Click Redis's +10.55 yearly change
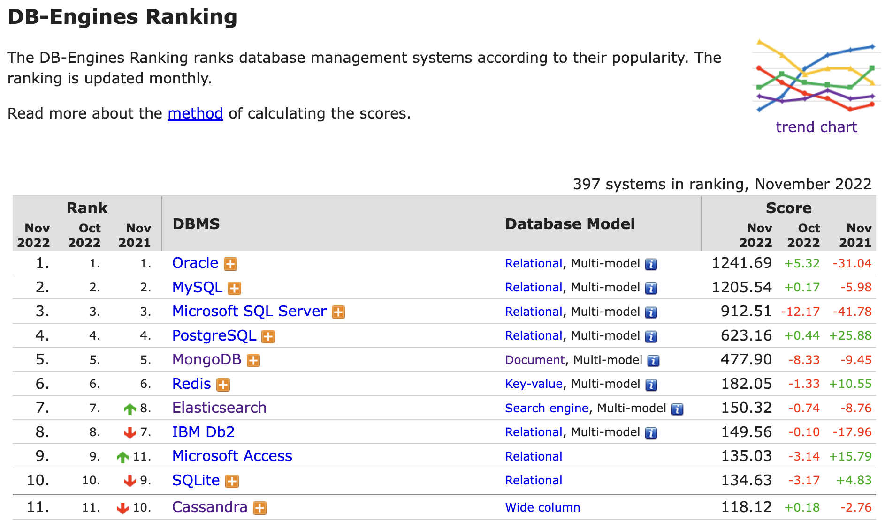This screenshot has width=885, height=520. [850, 384]
